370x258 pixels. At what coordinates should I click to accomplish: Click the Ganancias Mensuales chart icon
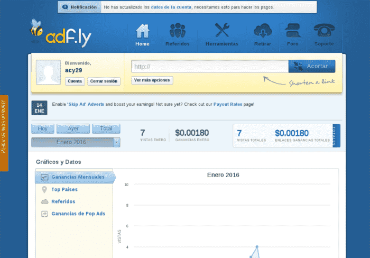pyautogui.click(x=44, y=177)
